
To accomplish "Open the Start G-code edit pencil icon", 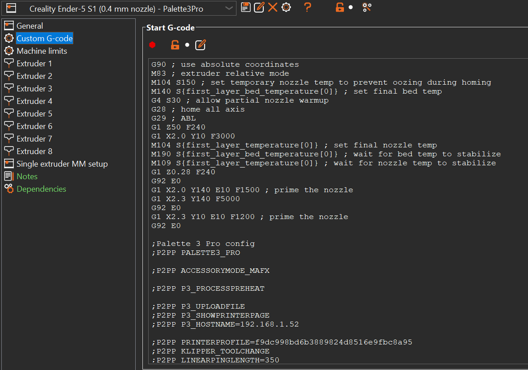I will pos(201,45).
